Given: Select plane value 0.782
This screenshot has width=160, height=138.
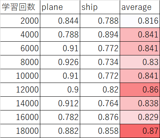Looking at the screenshot, I should coord(60,117).
